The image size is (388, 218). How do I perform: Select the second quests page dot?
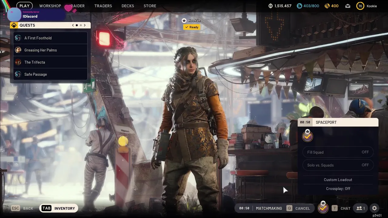(81, 25)
